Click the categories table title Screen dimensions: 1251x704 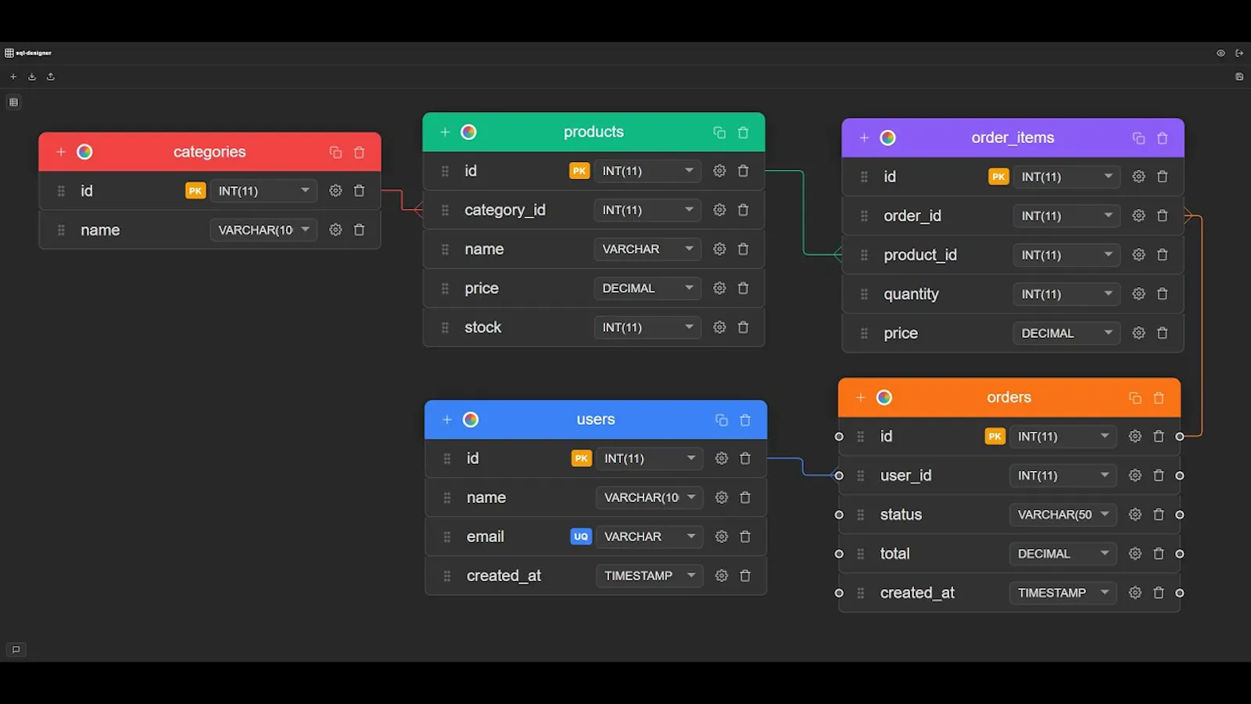tap(210, 152)
